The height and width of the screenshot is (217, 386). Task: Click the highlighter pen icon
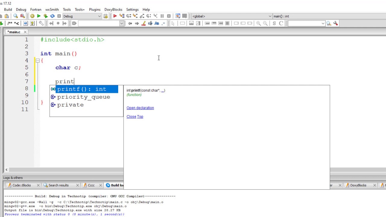[x=143, y=23]
